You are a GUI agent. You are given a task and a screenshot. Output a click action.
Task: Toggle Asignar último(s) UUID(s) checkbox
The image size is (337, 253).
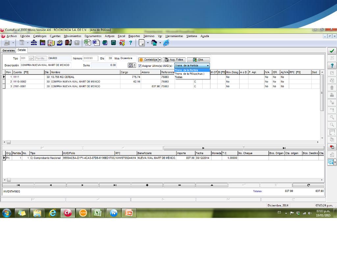[140, 66]
